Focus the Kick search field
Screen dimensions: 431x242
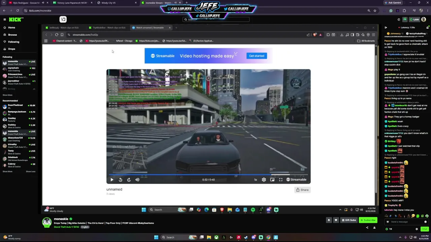pyautogui.click(x=216, y=19)
